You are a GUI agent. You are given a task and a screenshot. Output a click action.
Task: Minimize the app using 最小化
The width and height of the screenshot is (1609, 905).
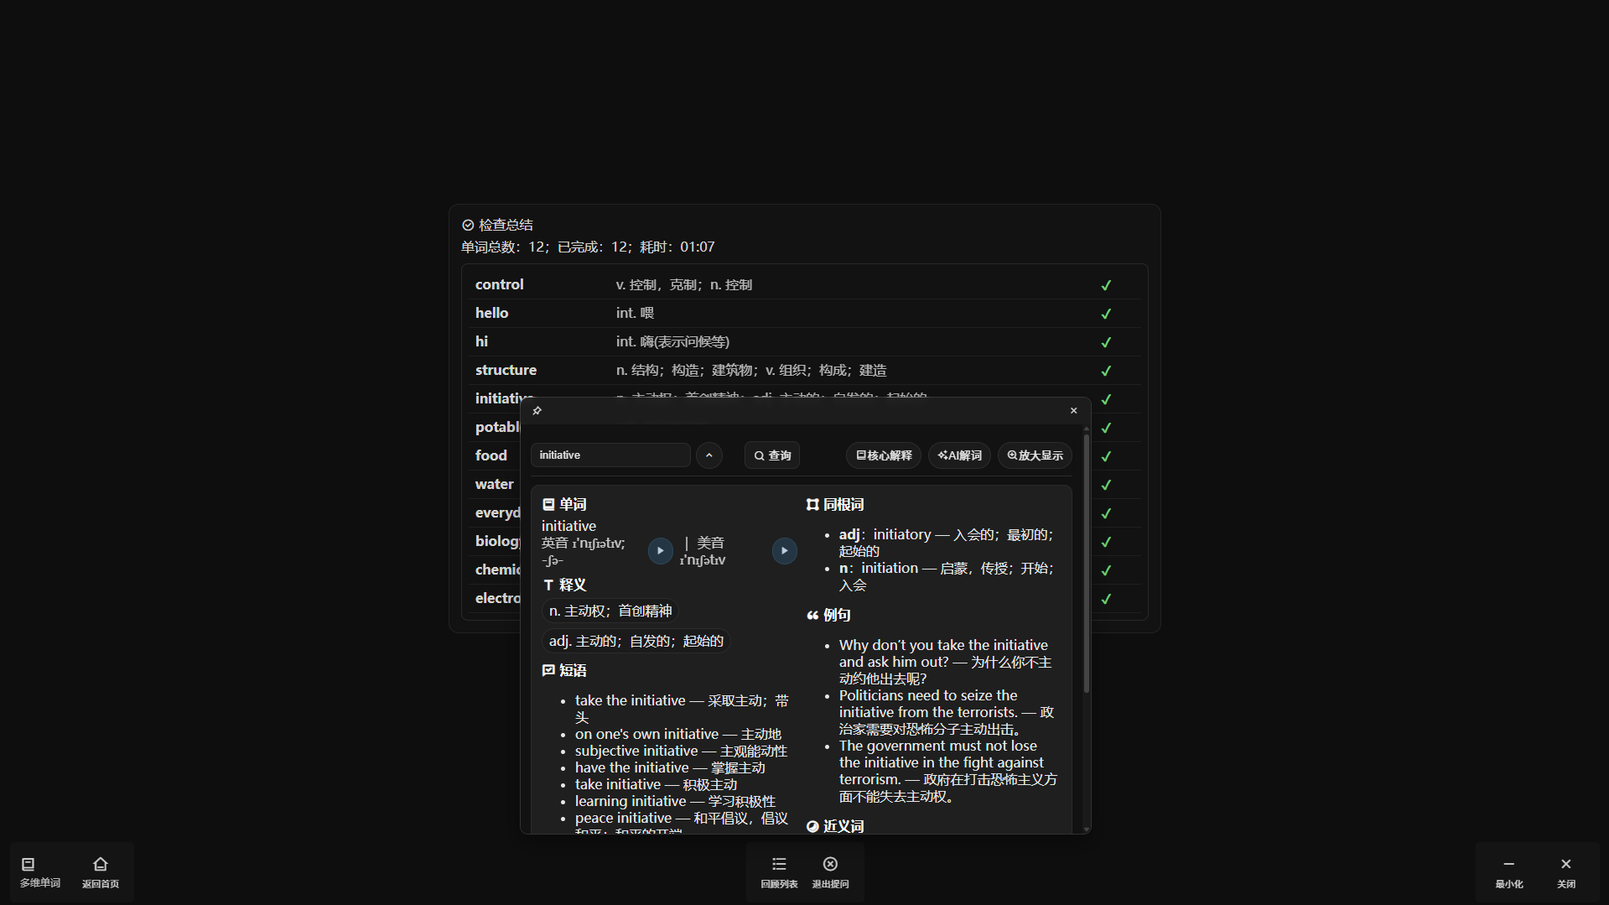(x=1508, y=871)
